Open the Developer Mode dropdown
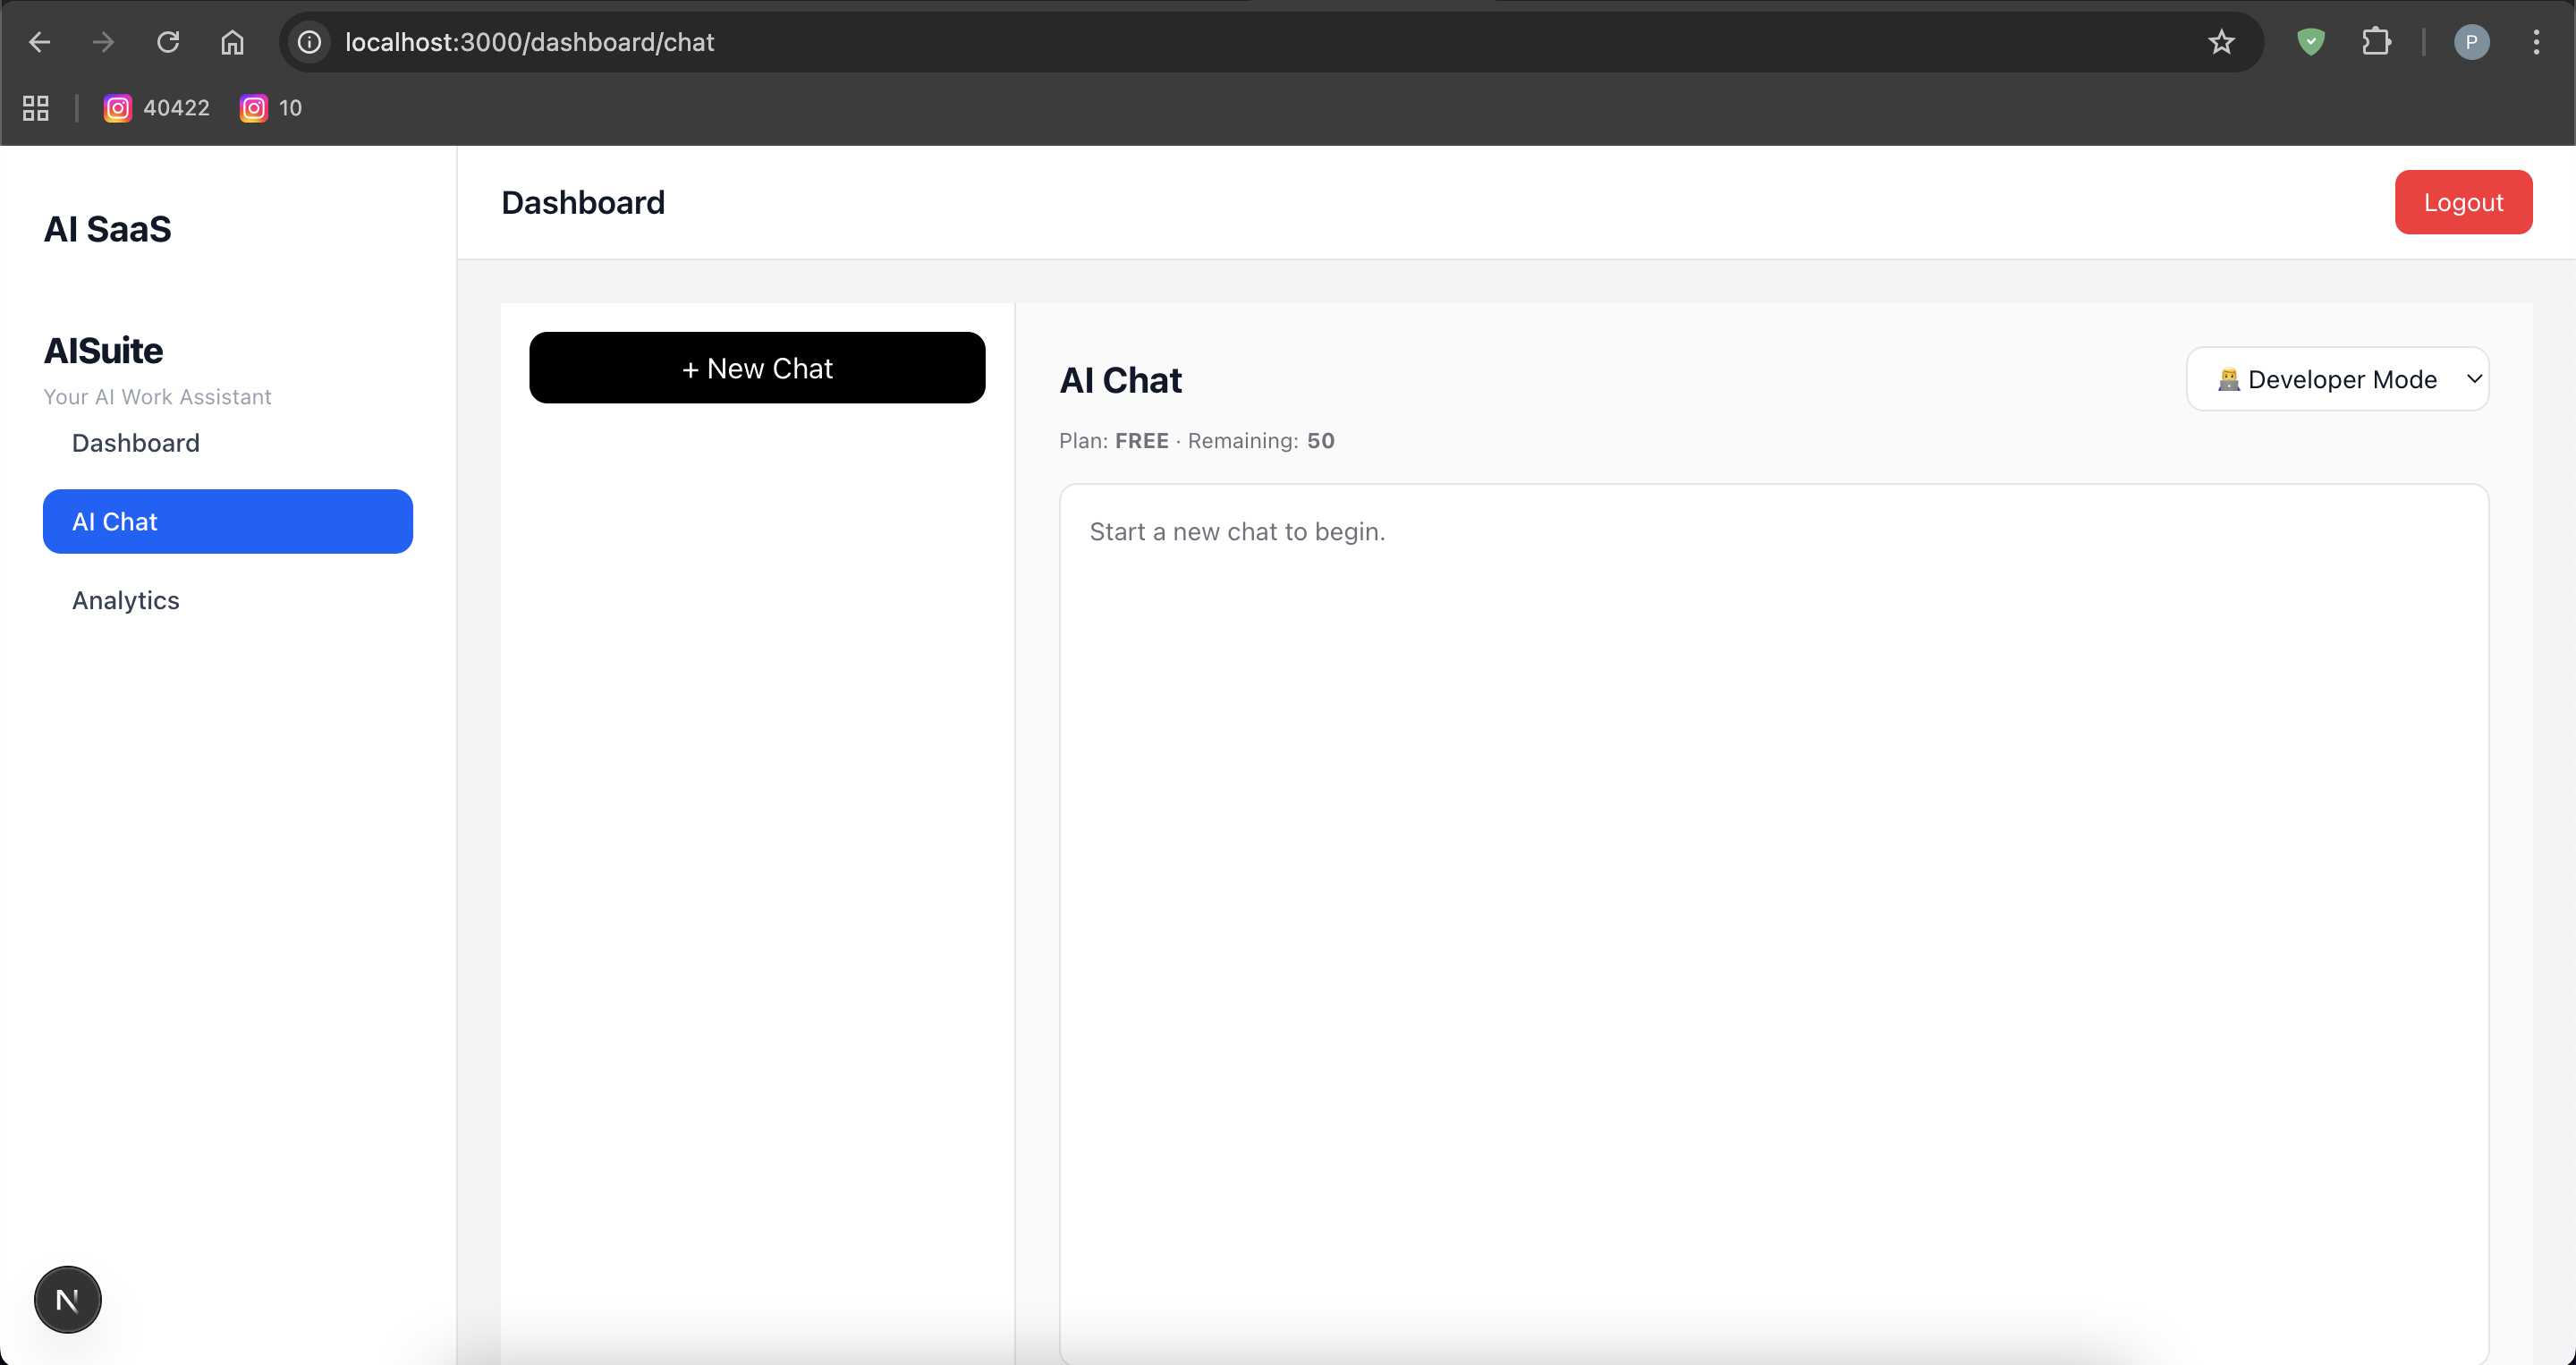The width and height of the screenshot is (2576, 1365). pos(2338,378)
